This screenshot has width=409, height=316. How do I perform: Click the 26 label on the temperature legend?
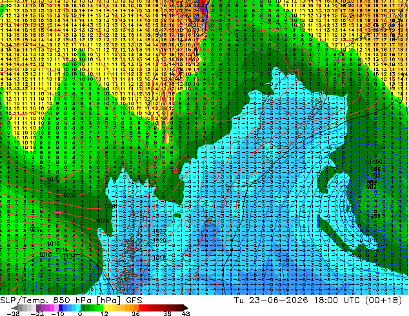point(135,313)
